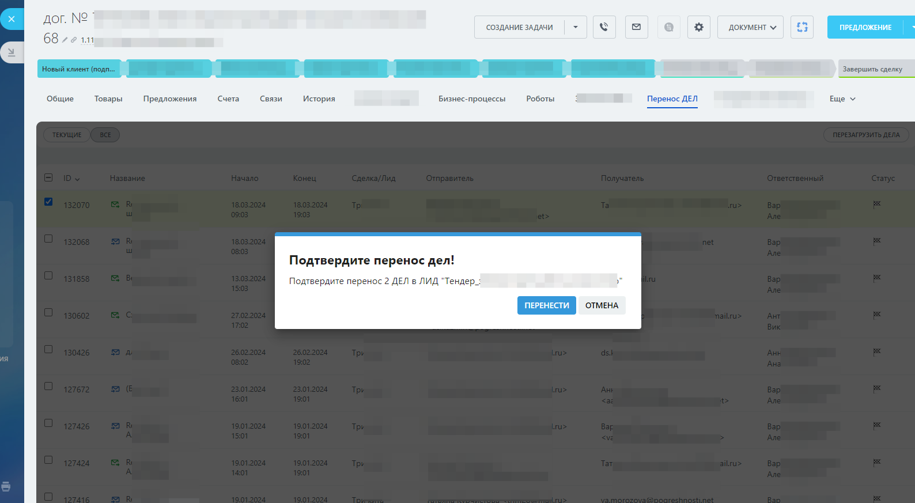Click the mail icon in row 130602
915x503 pixels.
[x=115, y=315]
